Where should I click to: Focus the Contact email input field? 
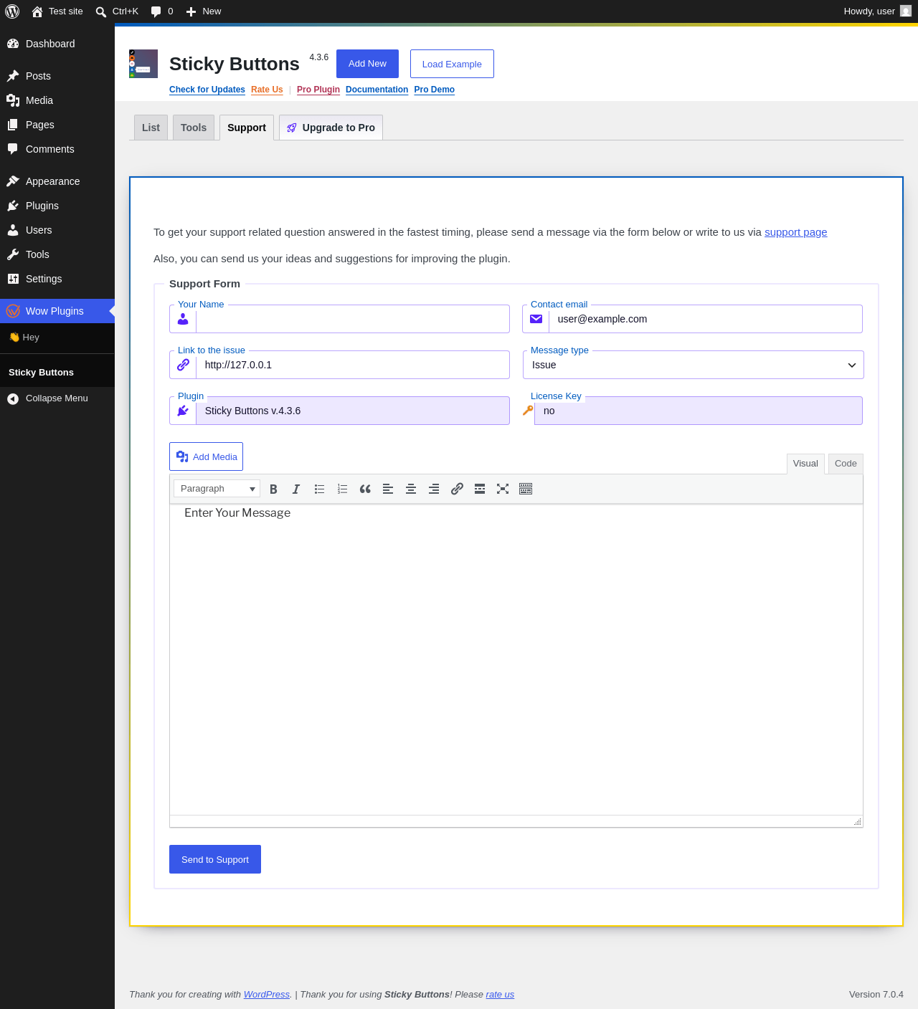[x=706, y=319]
